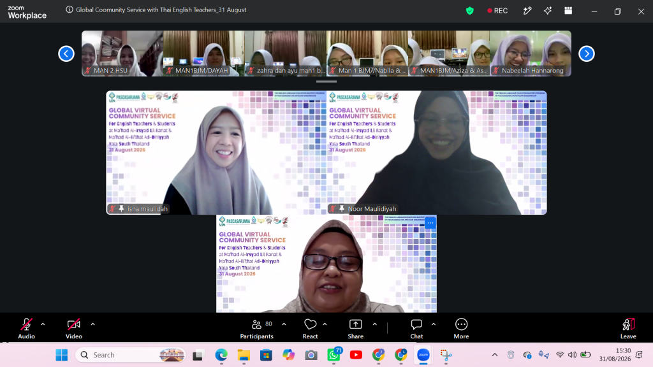
Task: Expand the Share options caret
Action: (x=375, y=324)
